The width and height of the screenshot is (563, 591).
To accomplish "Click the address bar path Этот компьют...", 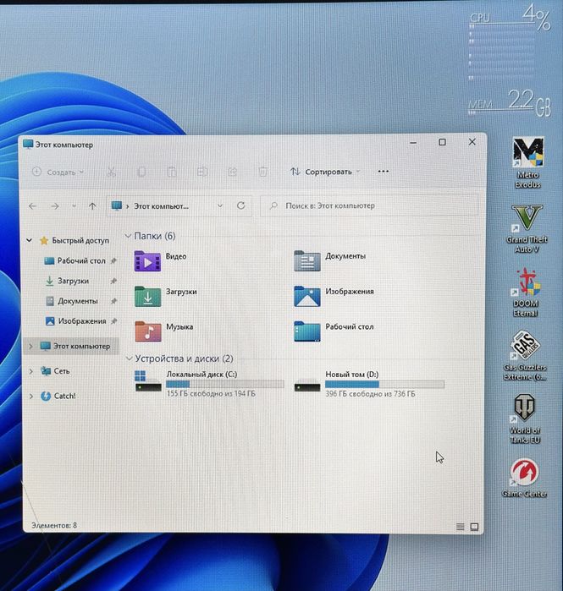I will point(162,206).
